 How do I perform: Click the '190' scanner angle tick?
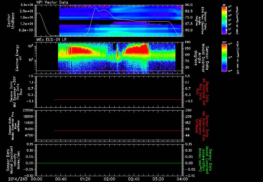tap(188, 42)
